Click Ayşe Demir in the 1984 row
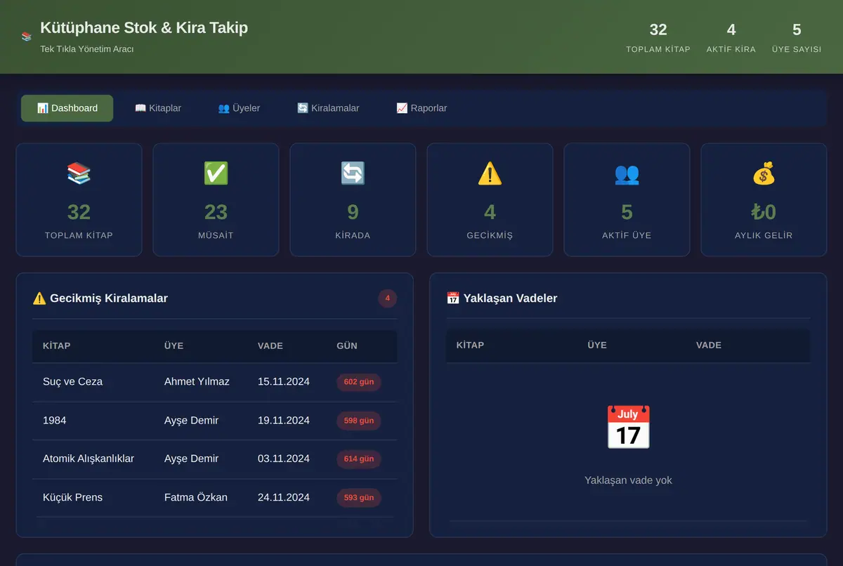The height and width of the screenshot is (566, 843). (191, 421)
